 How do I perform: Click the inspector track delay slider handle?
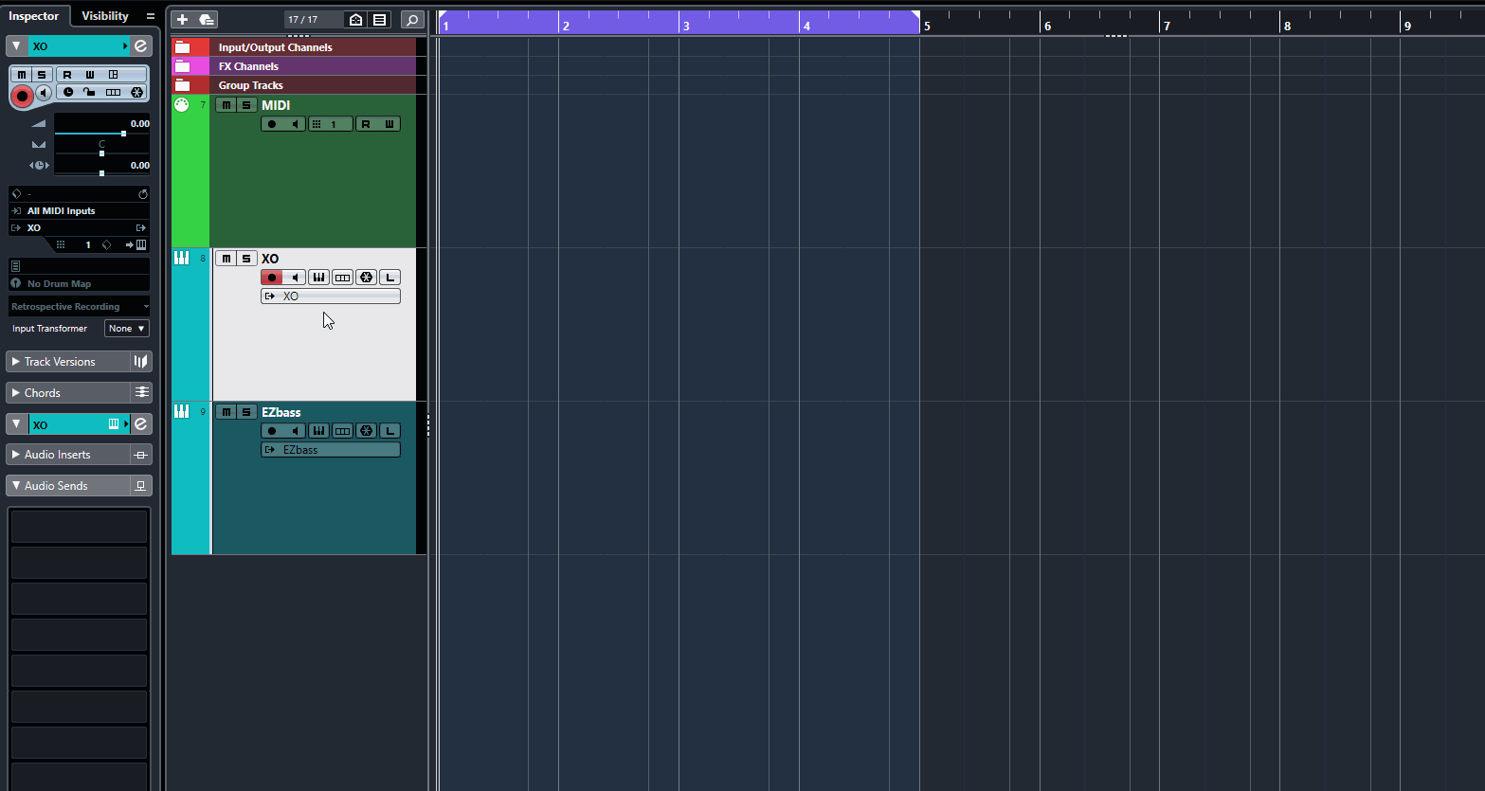coord(101,173)
